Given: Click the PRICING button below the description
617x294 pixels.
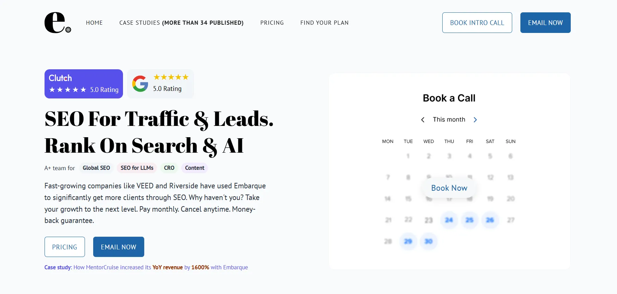Looking at the screenshot, I should [65, 247].
